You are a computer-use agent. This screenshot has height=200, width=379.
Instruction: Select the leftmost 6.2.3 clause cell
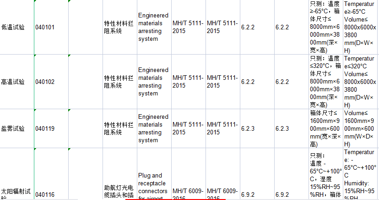249,128
